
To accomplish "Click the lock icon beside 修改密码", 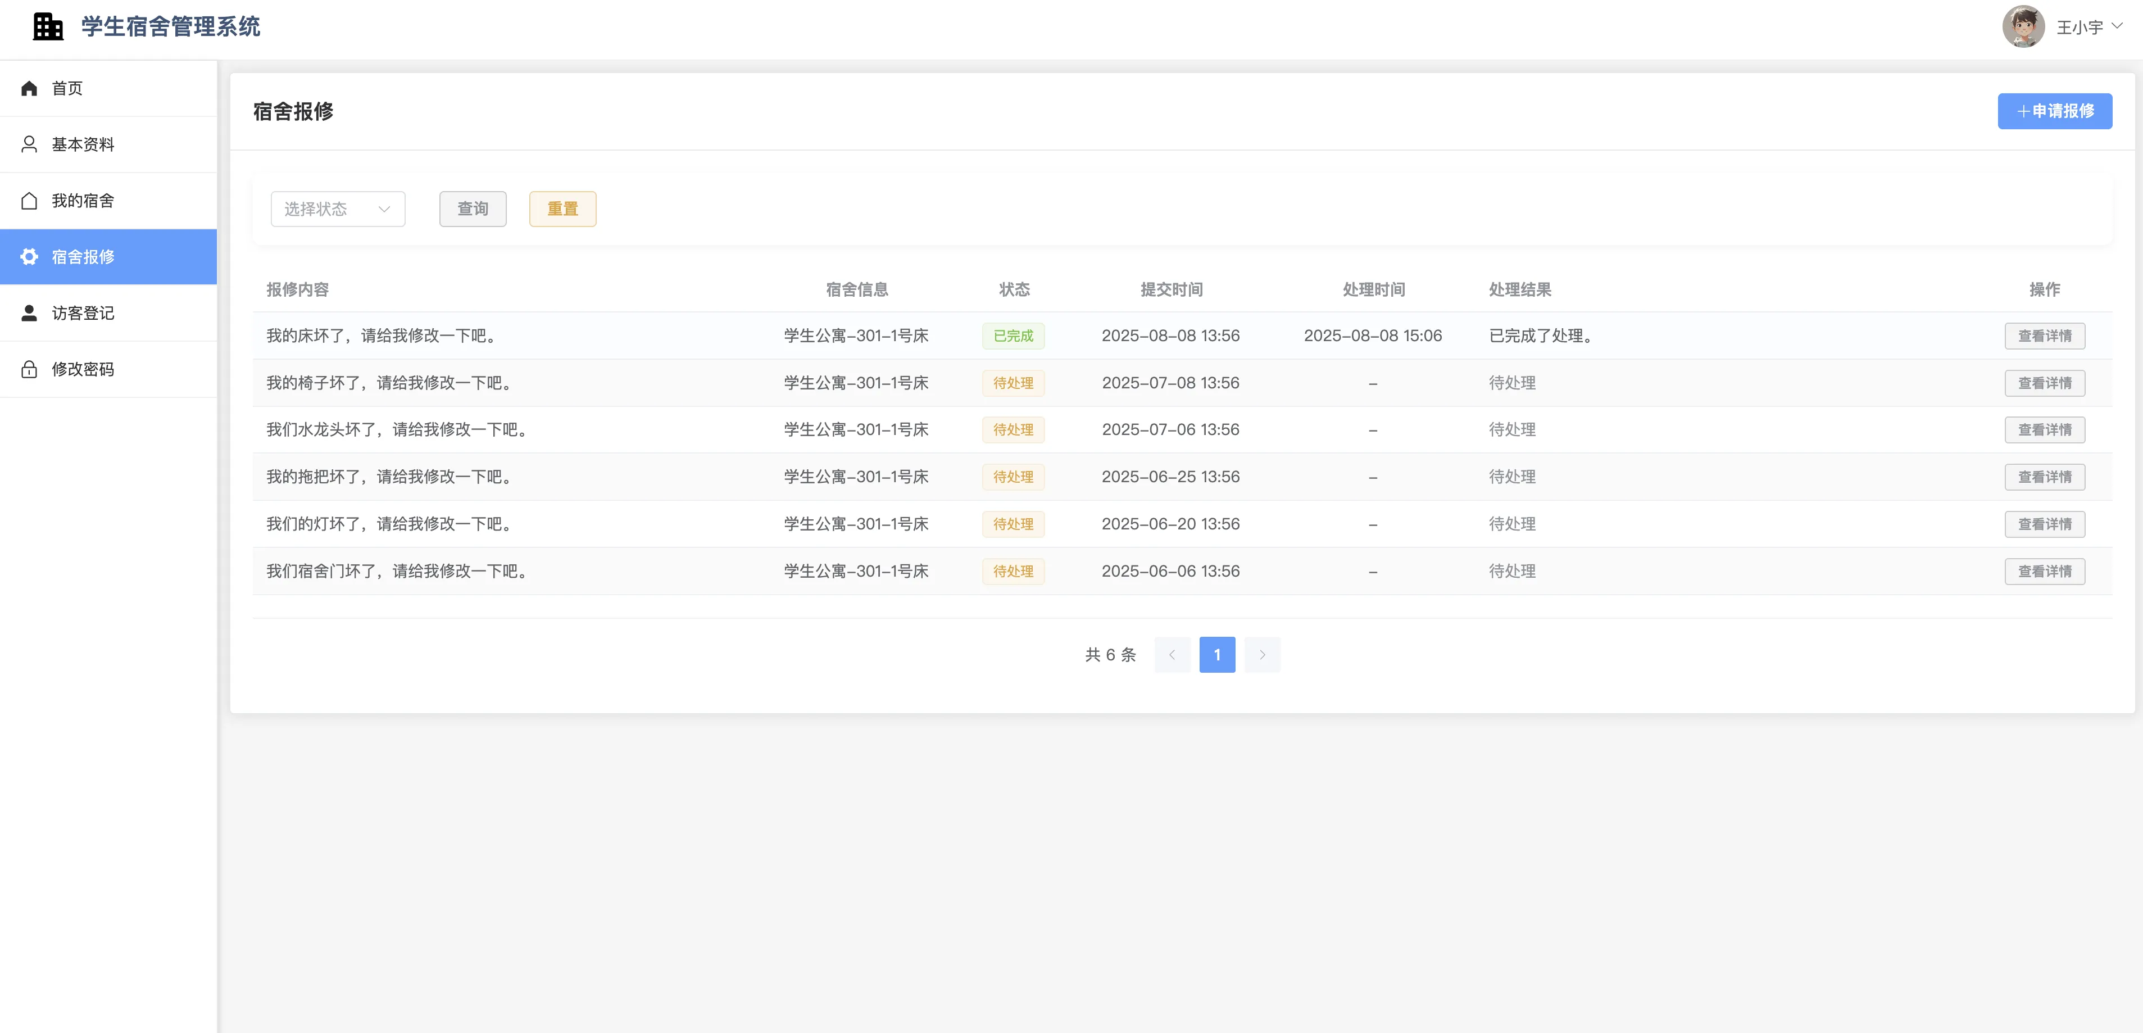I will (29, 369).
